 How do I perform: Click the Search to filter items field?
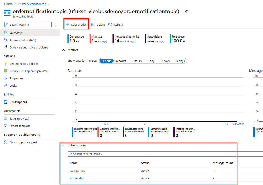165,154
